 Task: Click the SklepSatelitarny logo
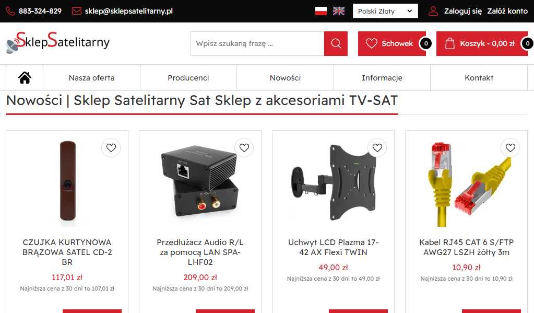coord(58,42)
